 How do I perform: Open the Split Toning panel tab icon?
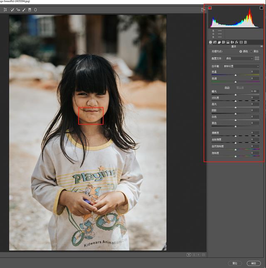[228, 42]
